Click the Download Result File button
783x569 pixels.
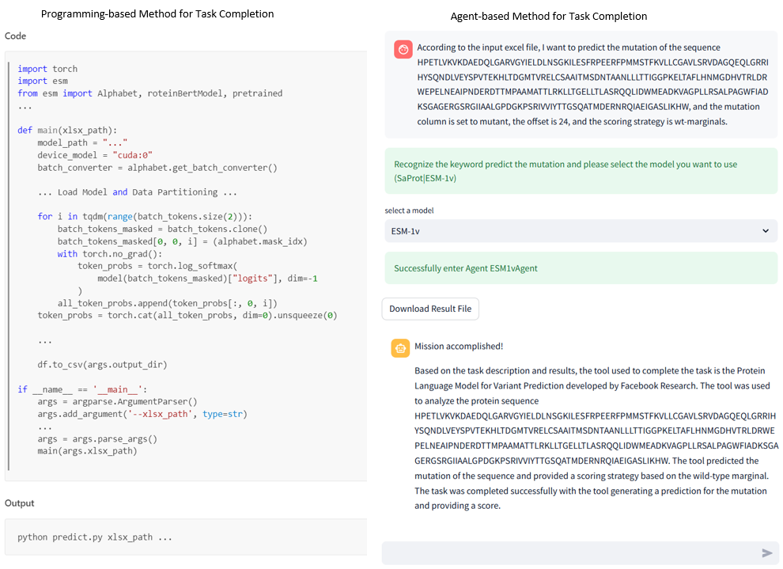[430, 309]
